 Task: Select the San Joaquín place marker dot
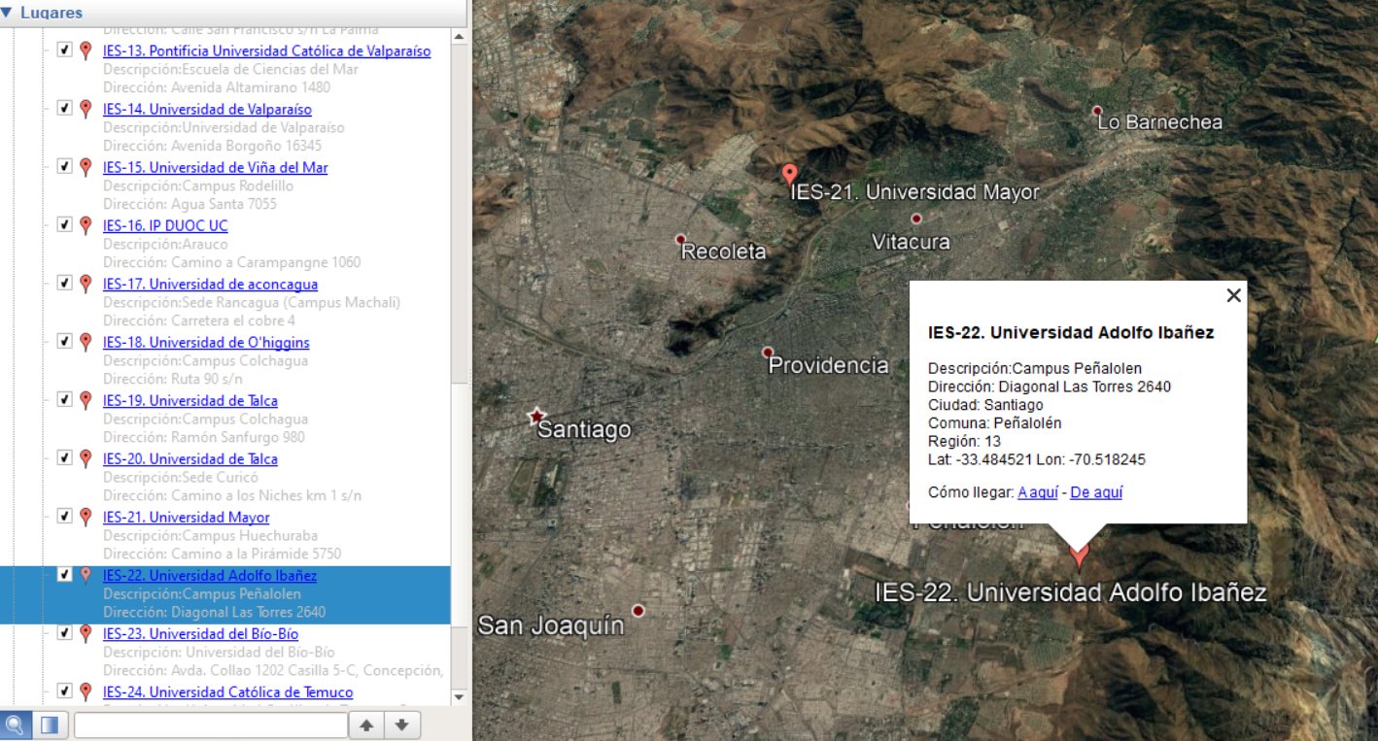click(x=638, y=610)
